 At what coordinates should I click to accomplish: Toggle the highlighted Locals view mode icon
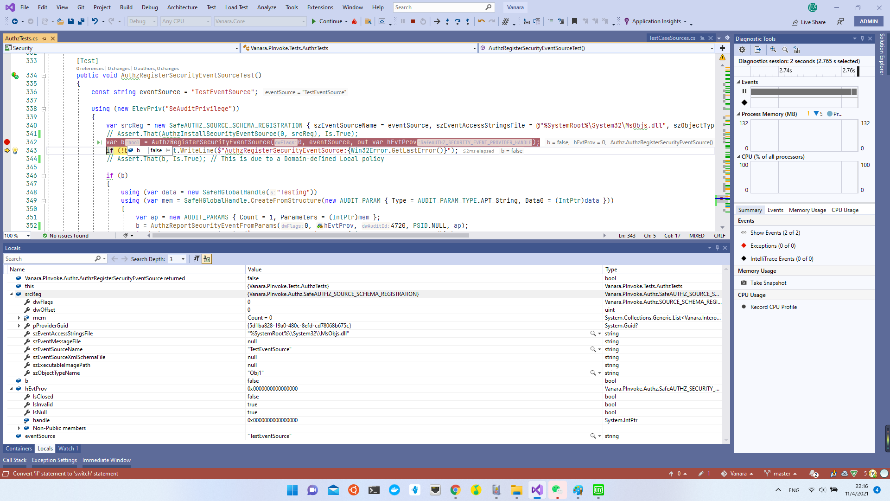point(207,259)
